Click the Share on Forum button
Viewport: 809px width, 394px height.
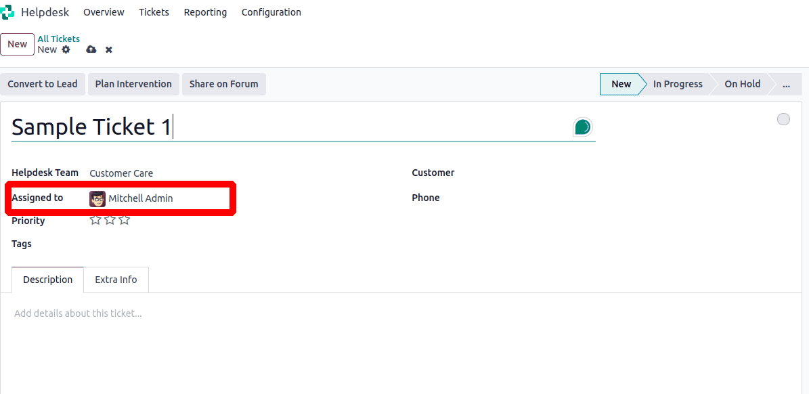click(224, 84)
